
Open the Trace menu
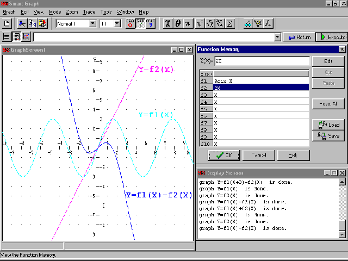(x=89, y=11)
